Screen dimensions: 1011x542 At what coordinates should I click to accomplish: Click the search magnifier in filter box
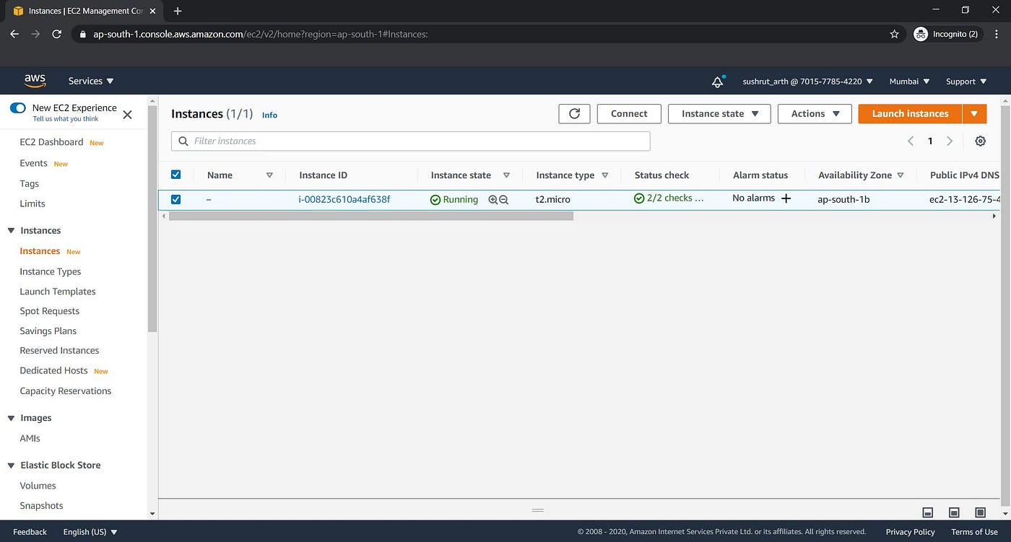click(183, 141)
